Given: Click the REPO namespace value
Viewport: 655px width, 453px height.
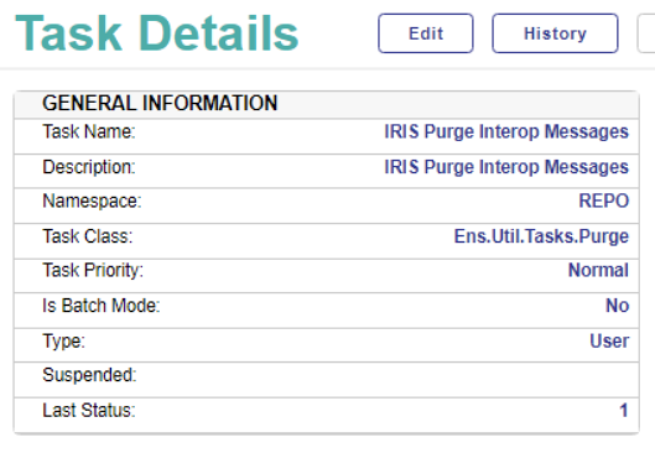Looking at the screenshot, I should point(604,202).
